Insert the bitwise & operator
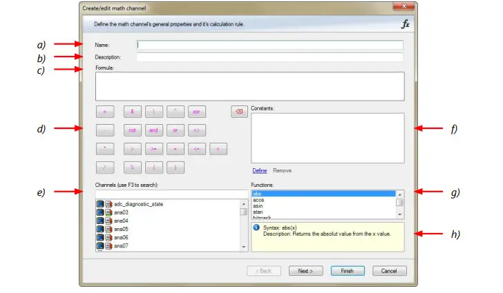503x293 pixels. [132, 112]
